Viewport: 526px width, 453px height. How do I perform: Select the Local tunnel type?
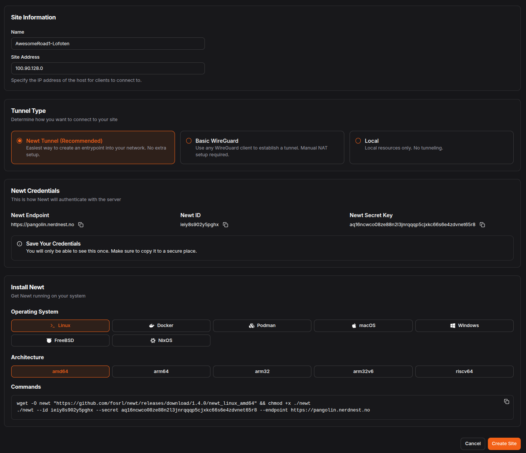pyautogui.click(x=431, y=147)
